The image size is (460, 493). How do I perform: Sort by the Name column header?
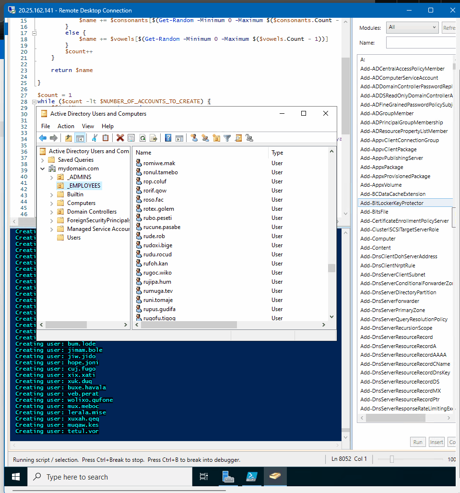201,153
